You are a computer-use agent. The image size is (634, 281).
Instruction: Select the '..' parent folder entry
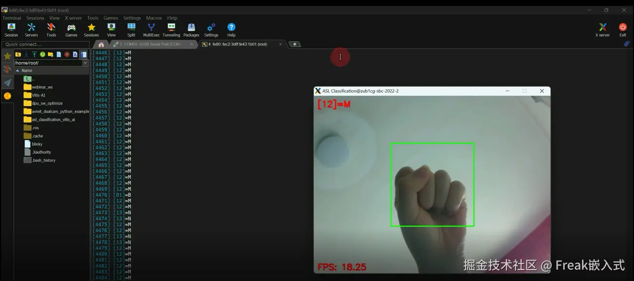click(x=29, y=79)
